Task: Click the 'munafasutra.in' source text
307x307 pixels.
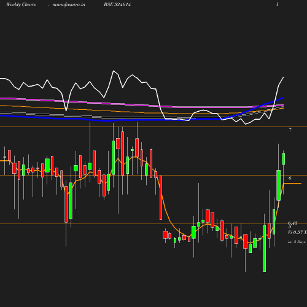Action: tap(69, 5)
